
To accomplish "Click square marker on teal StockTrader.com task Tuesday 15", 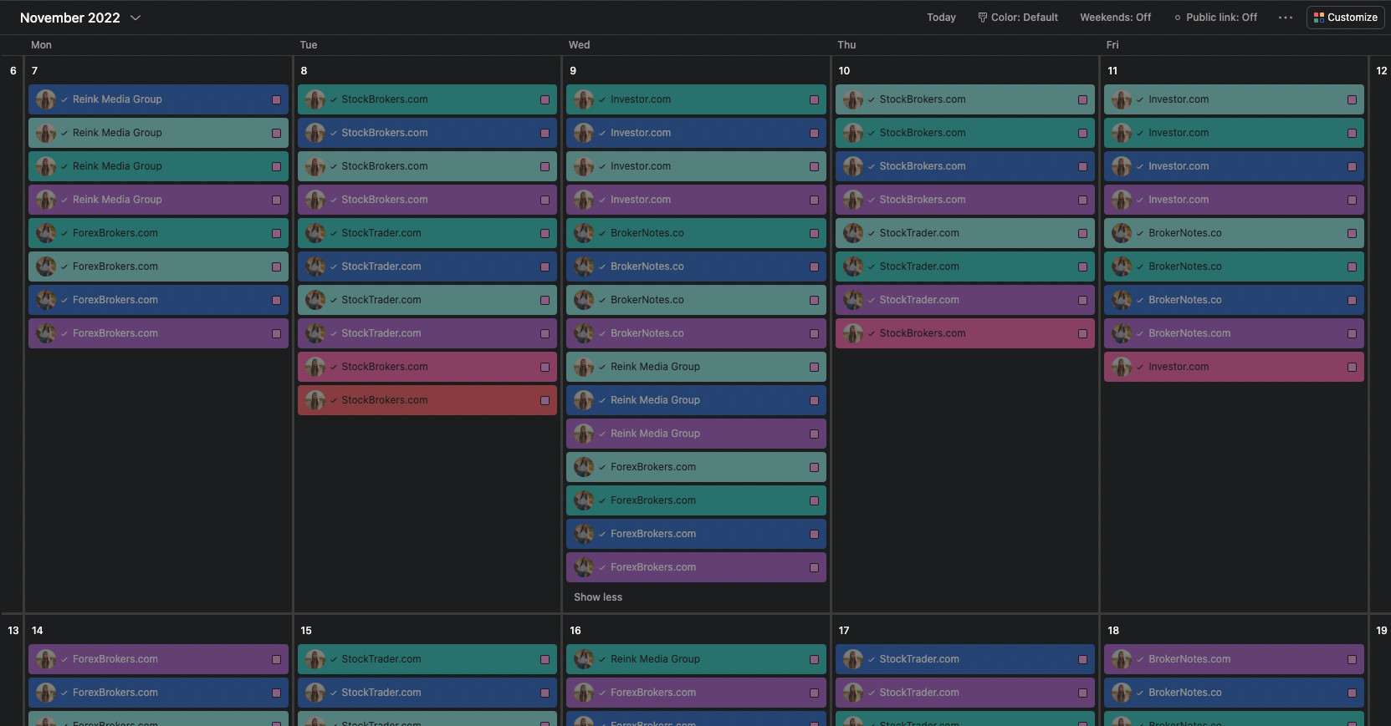I will pyautogui.click(x=545, y=659).
